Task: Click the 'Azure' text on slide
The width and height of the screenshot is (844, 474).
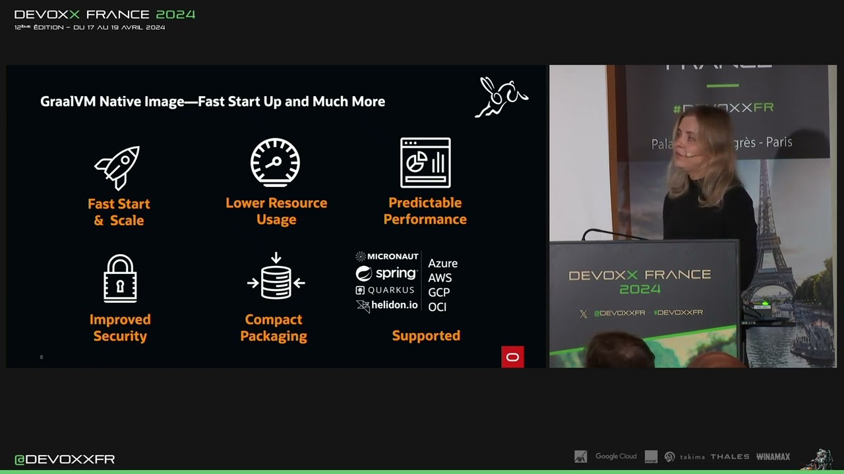Action: coord(443,263)
